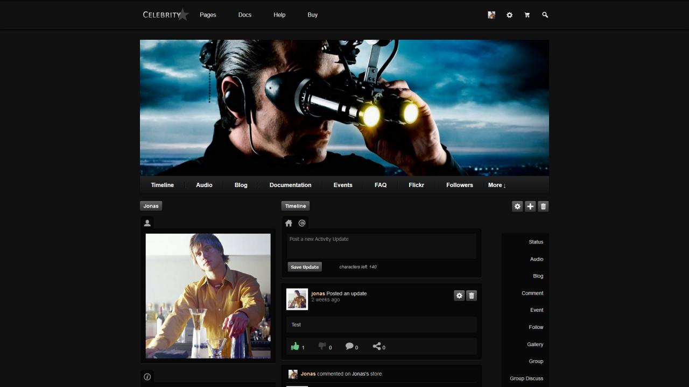
Task: Expand the More menu in profile navigation
Action: pos(496,185)
